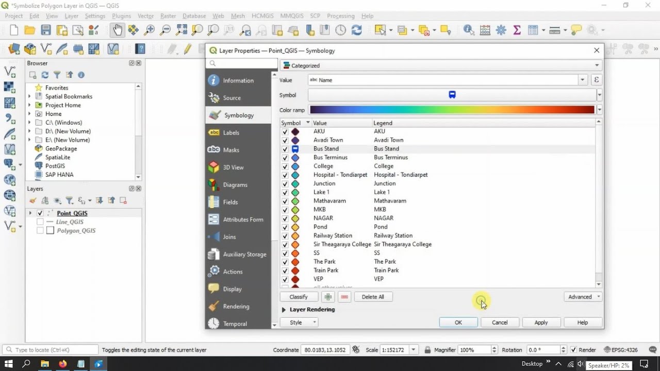
Task: Expand the Layer Rendering section
Action: point(284,310)
